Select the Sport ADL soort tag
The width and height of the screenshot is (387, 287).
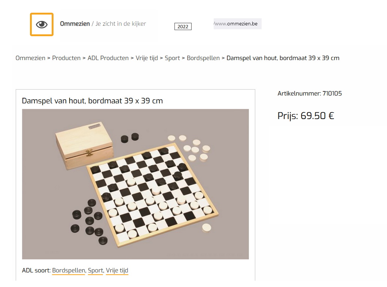pos(95,271)
